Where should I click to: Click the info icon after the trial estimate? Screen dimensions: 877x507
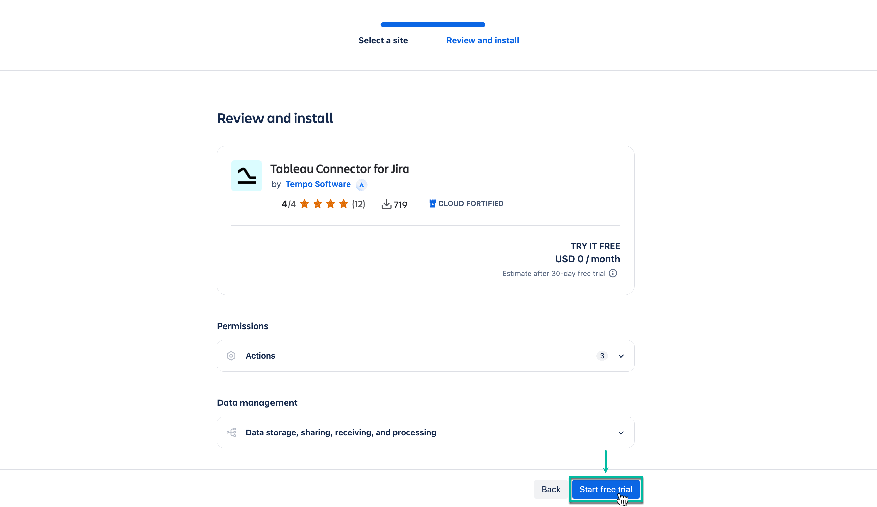click(x=613, y=274)
